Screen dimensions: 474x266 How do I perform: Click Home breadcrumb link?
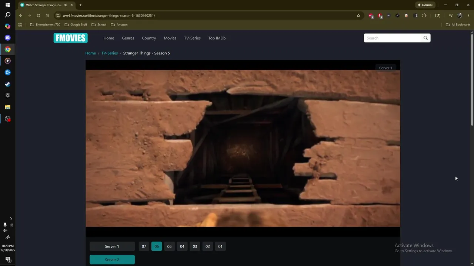click(90, 53)
